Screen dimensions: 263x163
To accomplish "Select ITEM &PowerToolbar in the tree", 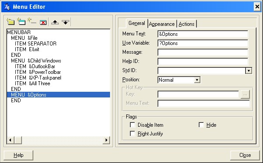I will 38,72.
